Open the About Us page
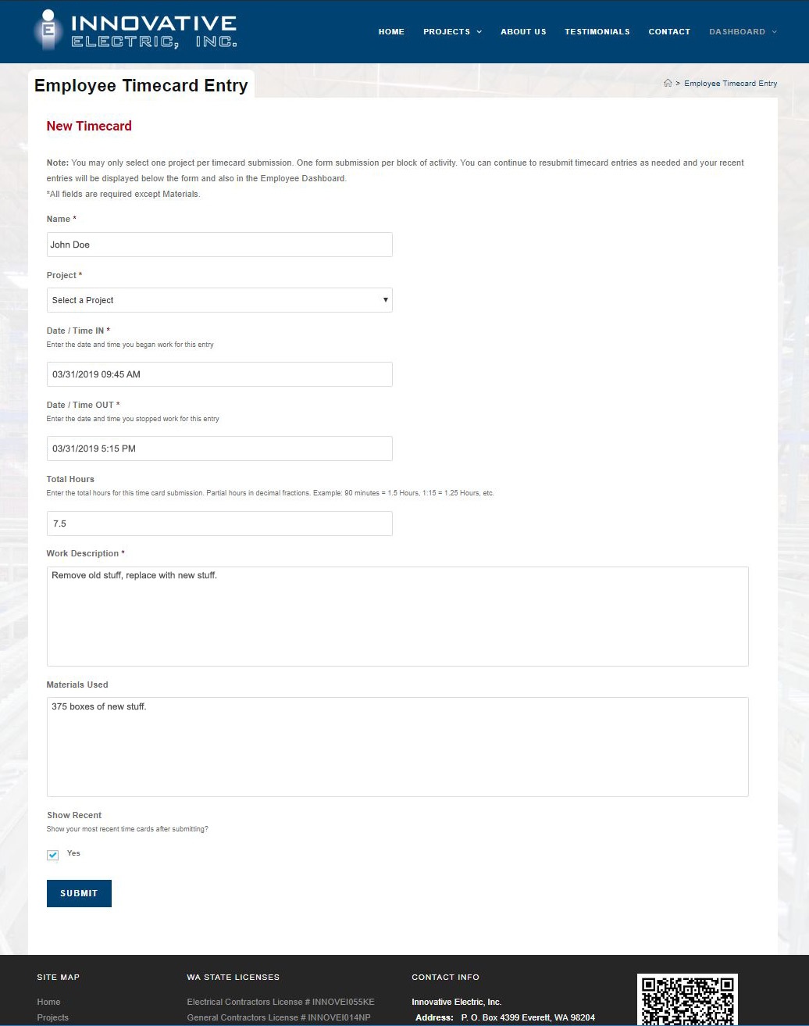The height and width of the screenshot is (1026, 809). point(523,32)
